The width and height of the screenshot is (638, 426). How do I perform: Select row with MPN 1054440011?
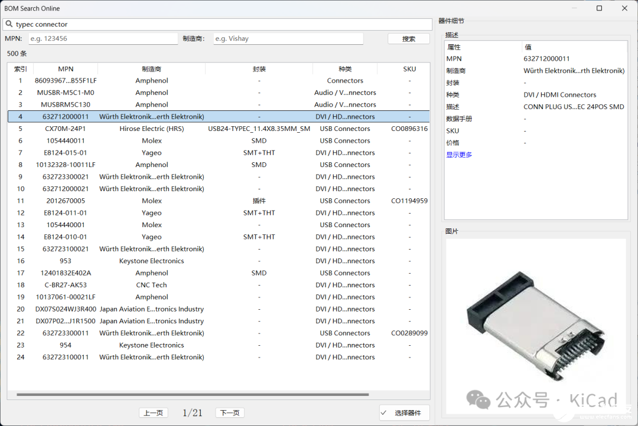click(x=219, y=140)
